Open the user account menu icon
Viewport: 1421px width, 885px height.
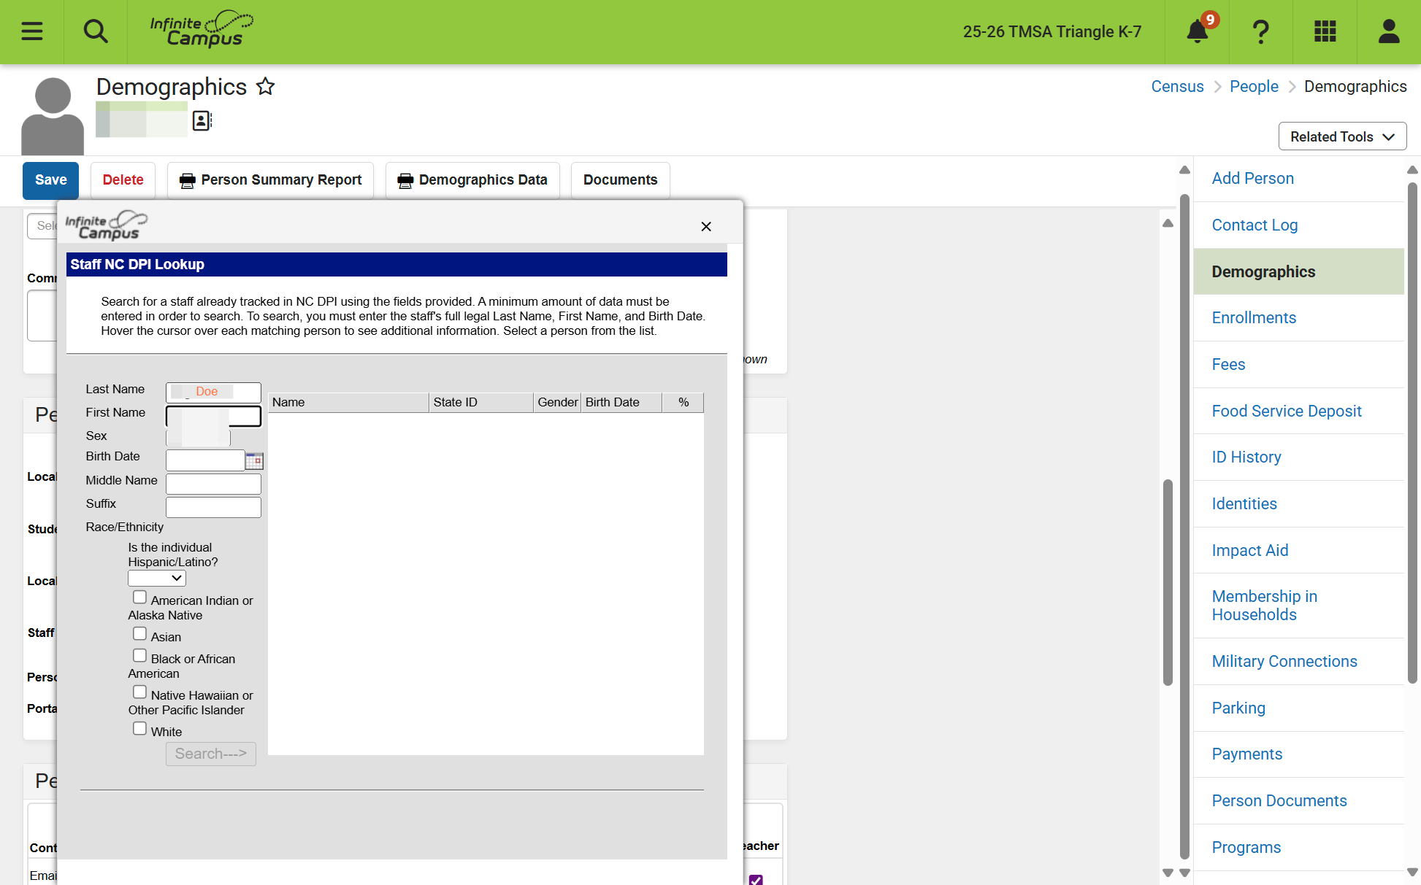click(1389, 31)
